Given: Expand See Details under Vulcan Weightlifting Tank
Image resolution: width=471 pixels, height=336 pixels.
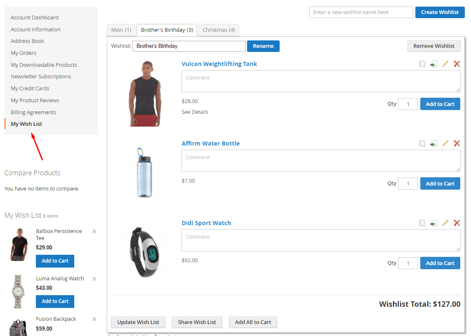Looking at the screenshot, I should tap(195, 112).
